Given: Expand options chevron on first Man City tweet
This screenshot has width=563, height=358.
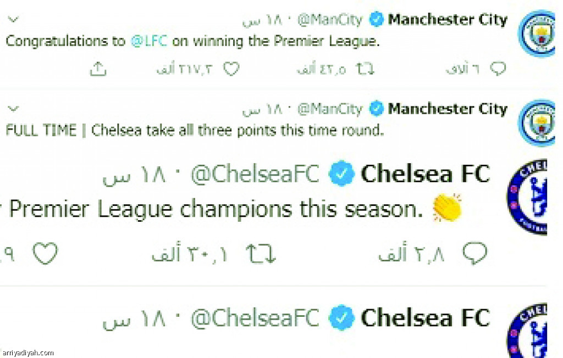Looking at the screenshot, I should point(13,19).
